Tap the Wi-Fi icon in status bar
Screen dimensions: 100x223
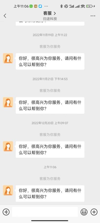83,6
